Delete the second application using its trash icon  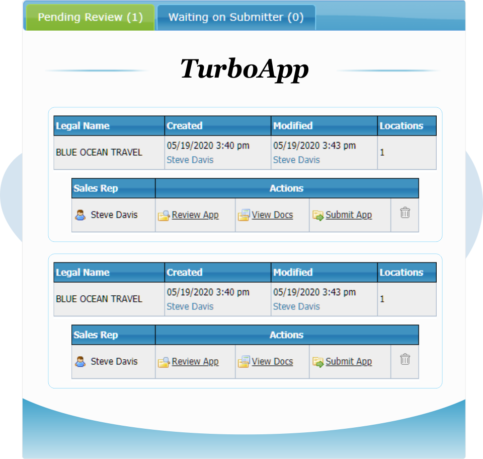(x=405, y=359)
